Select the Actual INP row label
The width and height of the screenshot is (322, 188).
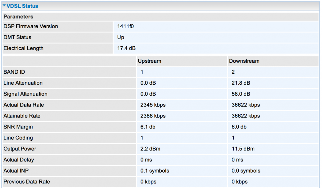click(16, 171)
